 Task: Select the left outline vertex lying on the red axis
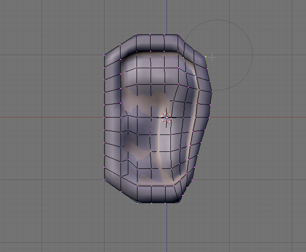[104, 118]
